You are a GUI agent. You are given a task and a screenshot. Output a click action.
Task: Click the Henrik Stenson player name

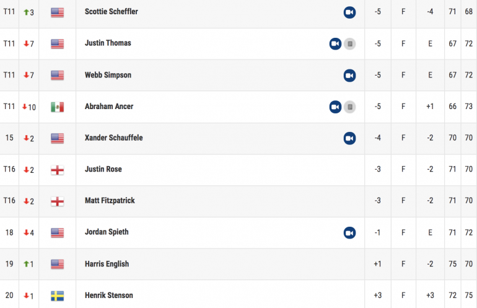point(109,295)
